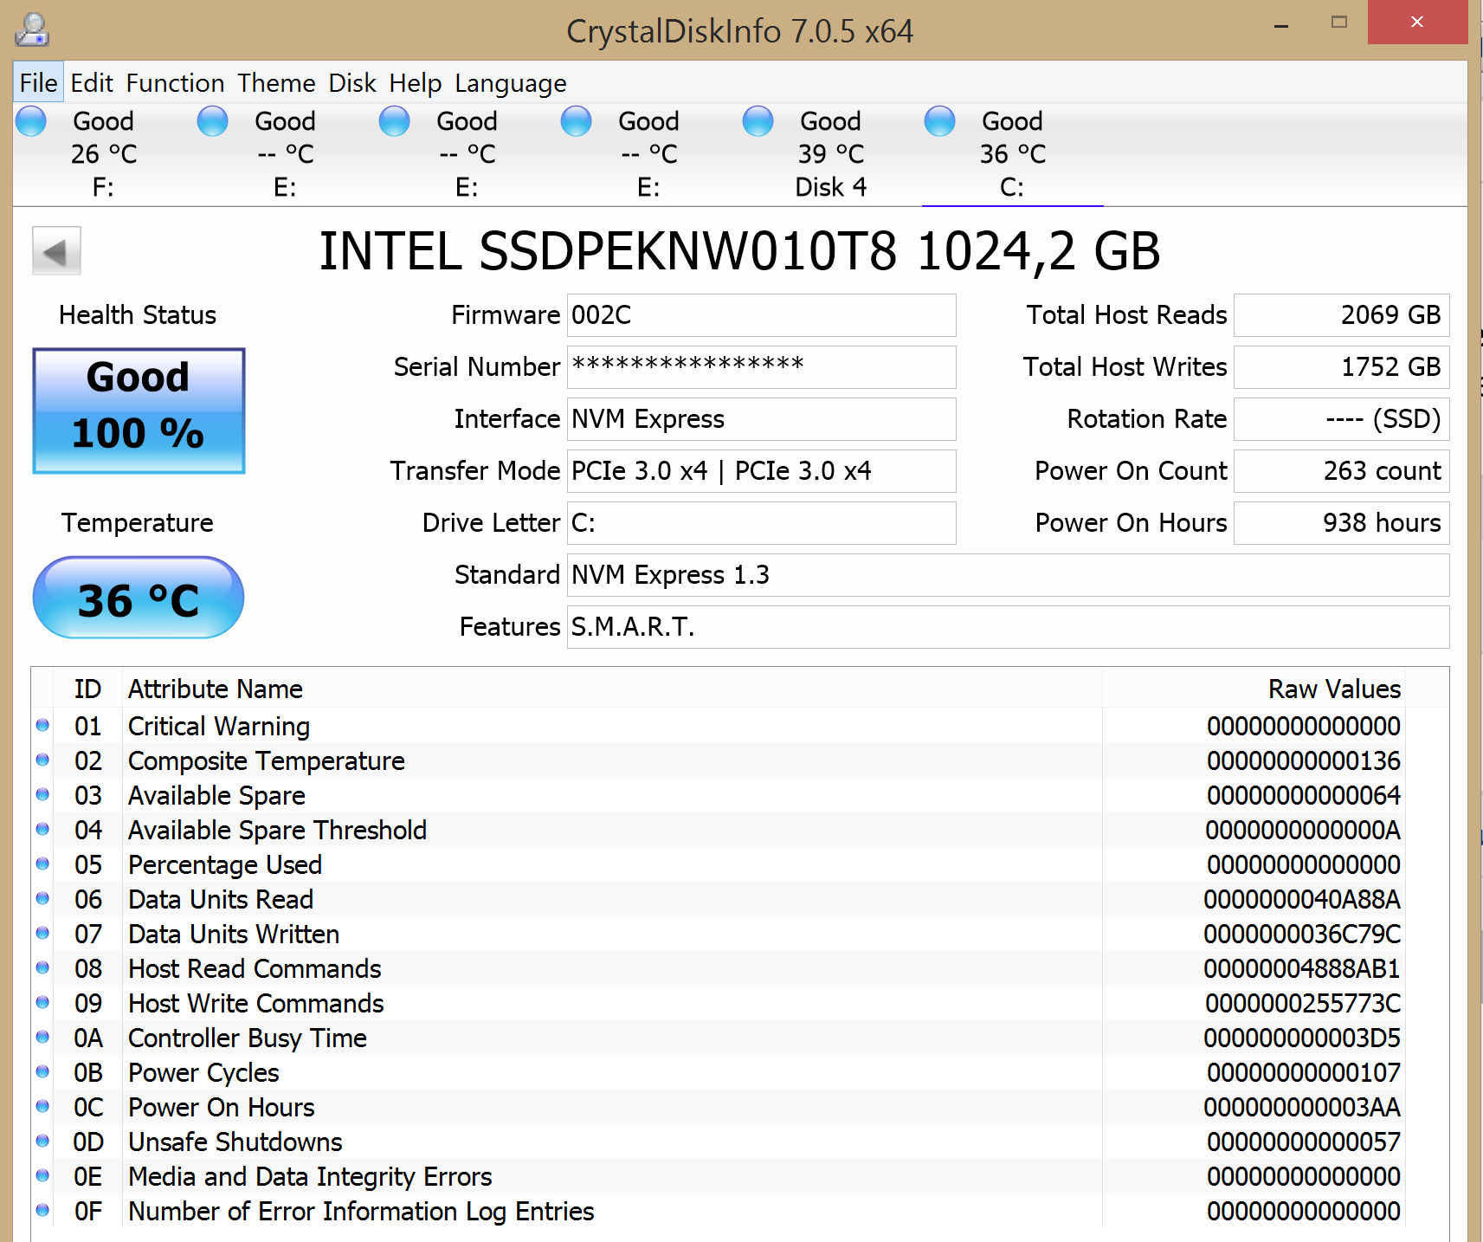Image resolution: width=1483 pixels, height=1242 pixels.
Task: Open the Function menu
Action: coord(175,83)
